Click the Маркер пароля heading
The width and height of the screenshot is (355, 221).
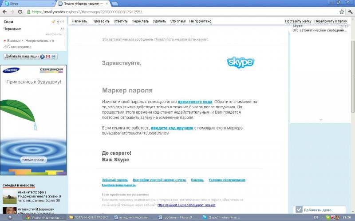coord(127,90)
